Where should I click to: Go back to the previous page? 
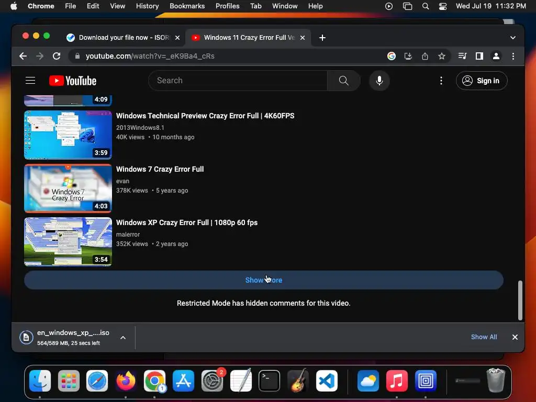click(x=23, y=56)
